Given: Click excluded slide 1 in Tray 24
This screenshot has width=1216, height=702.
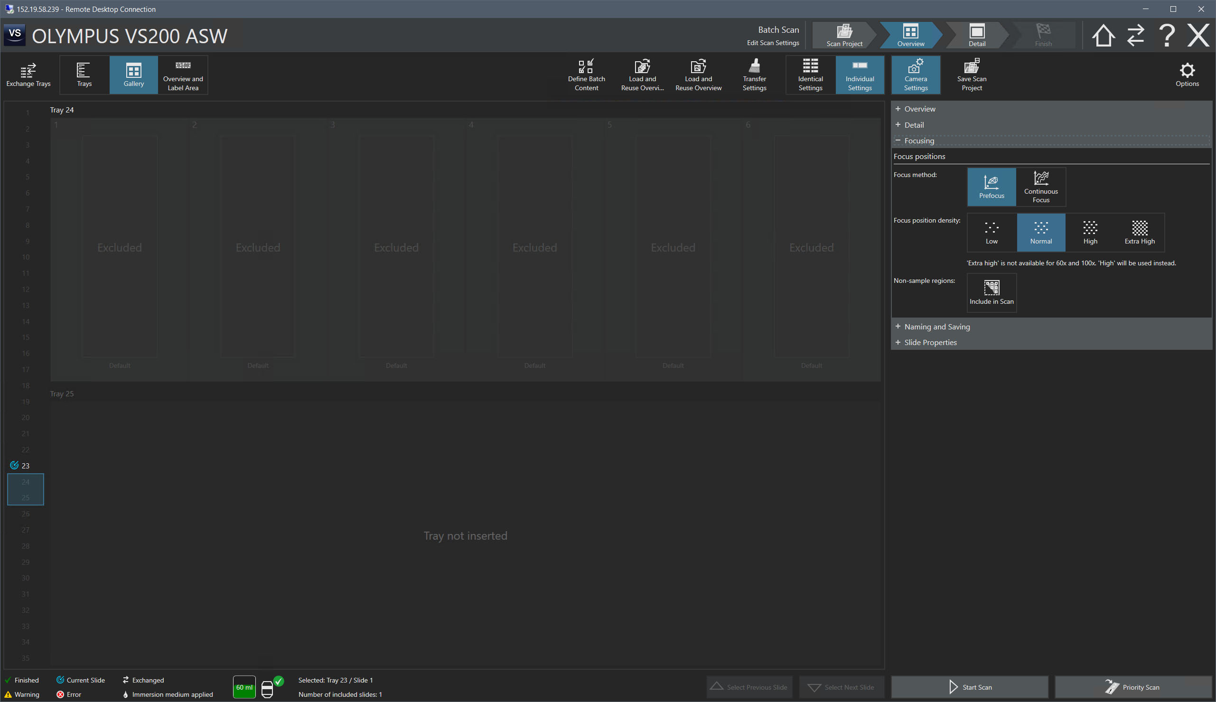Looking at the screenshot, I should pyautogui.click(x=120, y=247).
